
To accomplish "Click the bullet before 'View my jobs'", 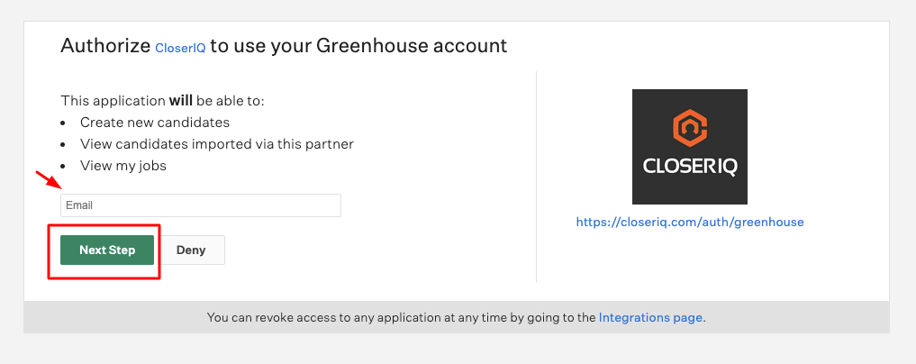I will 63,166.
